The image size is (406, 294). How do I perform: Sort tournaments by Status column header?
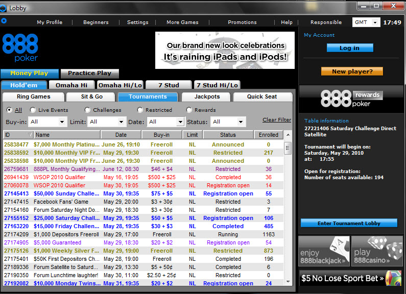228,135
